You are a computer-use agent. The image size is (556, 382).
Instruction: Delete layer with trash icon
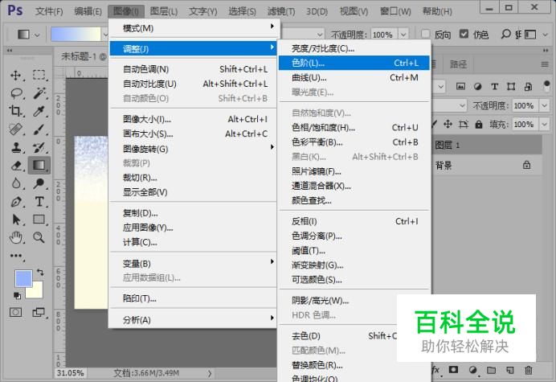click(x=529, y=370)
